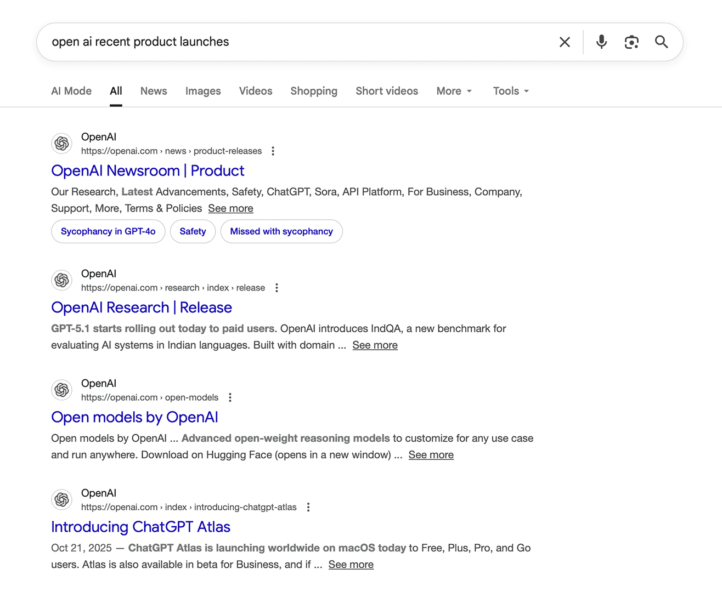Open options menu for introducing-chatgpt-atlas result
Screen dimensions: 722x592
point(308,508)
